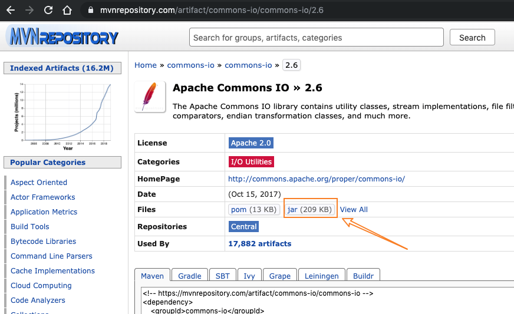Click the 2.6 version breadcrumb badge
The image size is (514, 314).
pyautogui.click(x=291, y=65)
